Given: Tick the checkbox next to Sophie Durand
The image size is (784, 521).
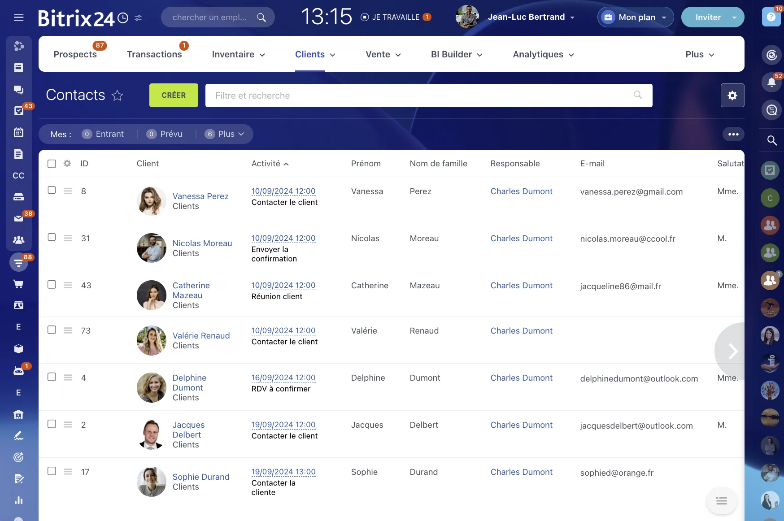Looking at the screenshot, I should (x=52, y=471).
